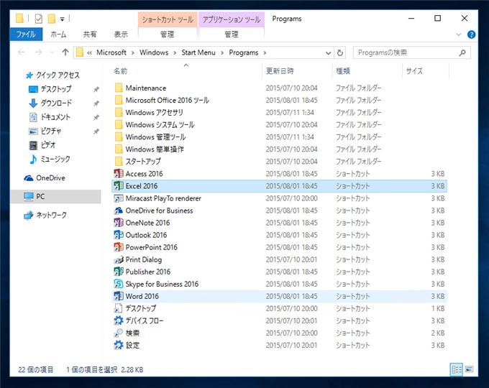The width and height of the screenshot is (489, 388).
Task: Click the Access 2016 shortcut icon
Action: pyautogui.click(x=119, y=174)
